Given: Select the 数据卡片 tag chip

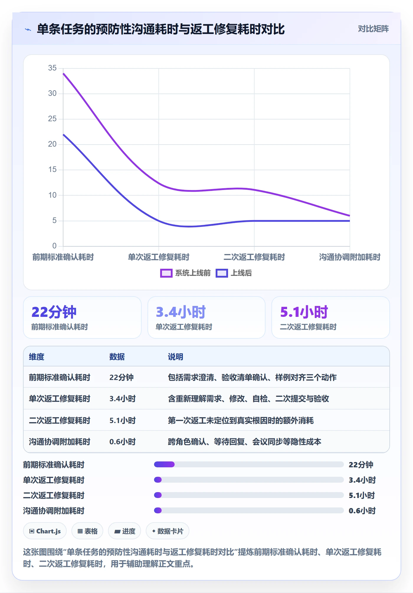Looking at the screenshot, I should [x=168, y=531].
